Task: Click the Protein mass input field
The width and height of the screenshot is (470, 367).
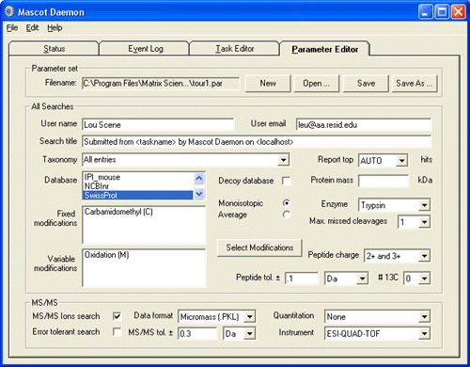Action: point(384,181)
